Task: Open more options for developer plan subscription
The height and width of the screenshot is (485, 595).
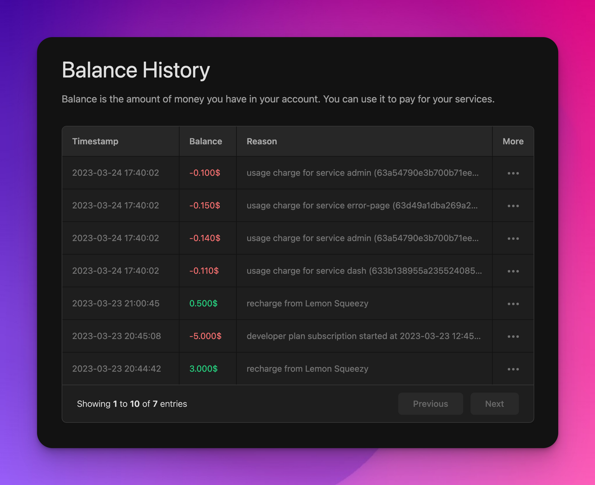Action: [x=513, y=336]
